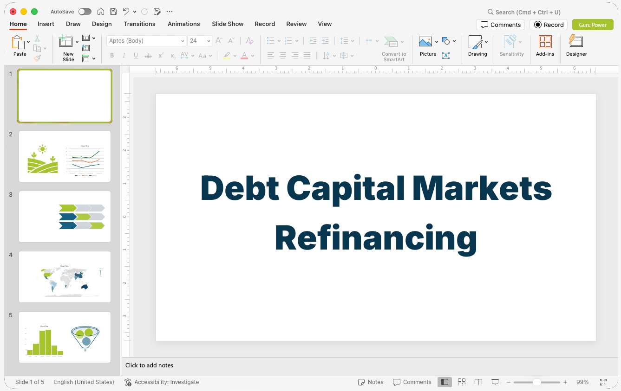Click Decrease Indent icon

313,41
